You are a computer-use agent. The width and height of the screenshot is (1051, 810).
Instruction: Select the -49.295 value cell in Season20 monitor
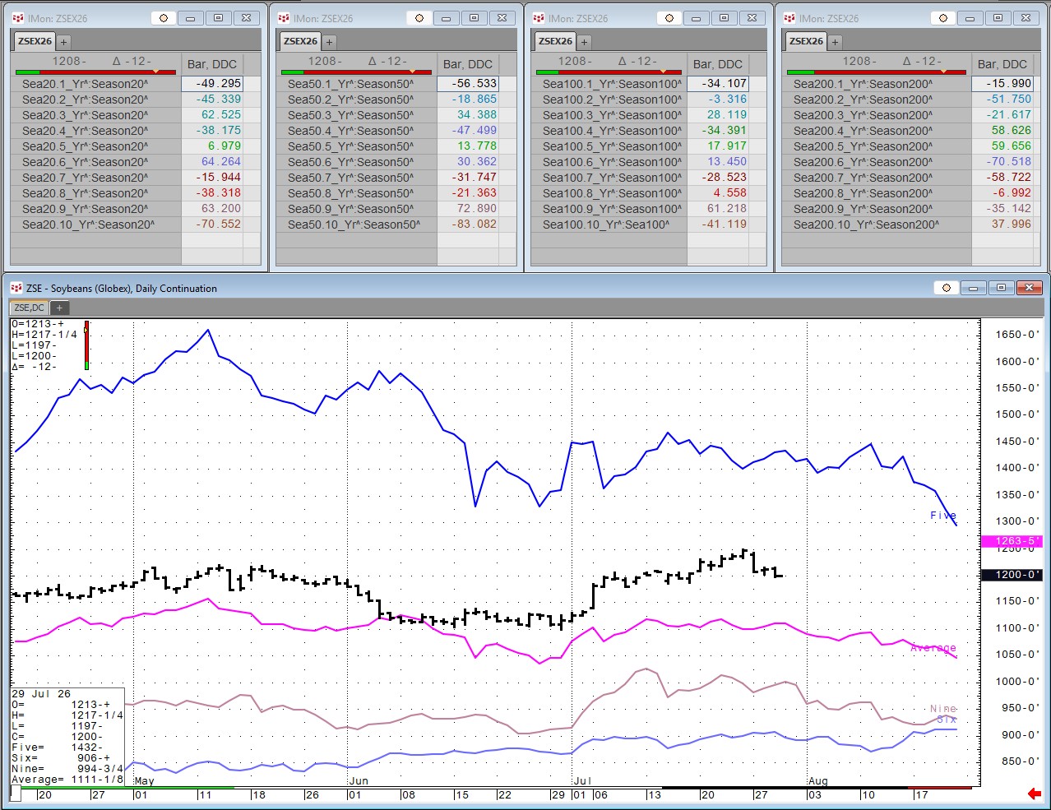click(x=212, y=84)
